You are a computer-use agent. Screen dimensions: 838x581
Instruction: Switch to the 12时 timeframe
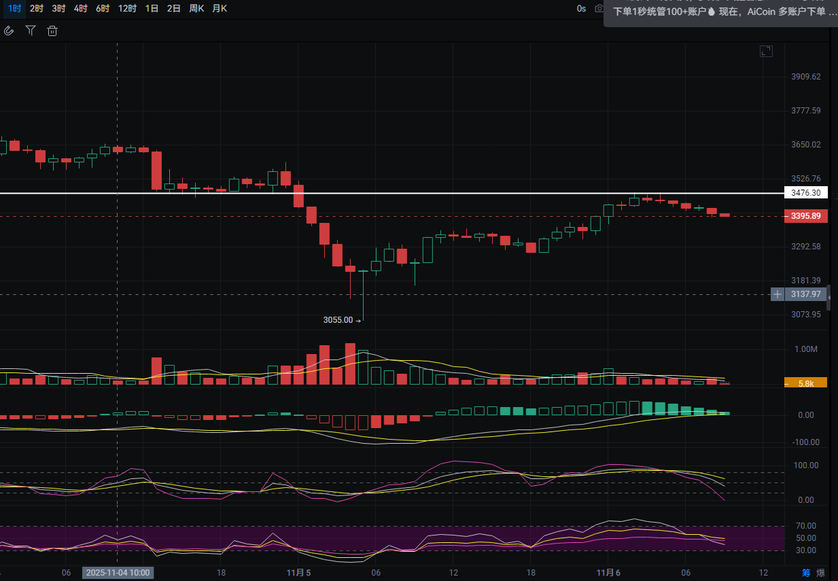tap(127, 9)
